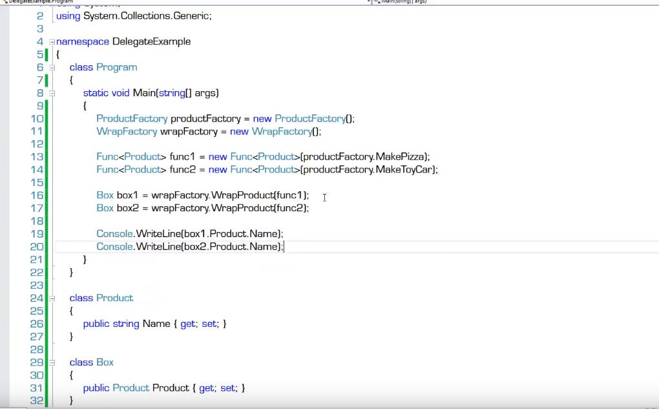Click the WrapFactory() constructor call on line 11
The width and height of the screenshot is (659, 409).
click(x=285, y=132)
